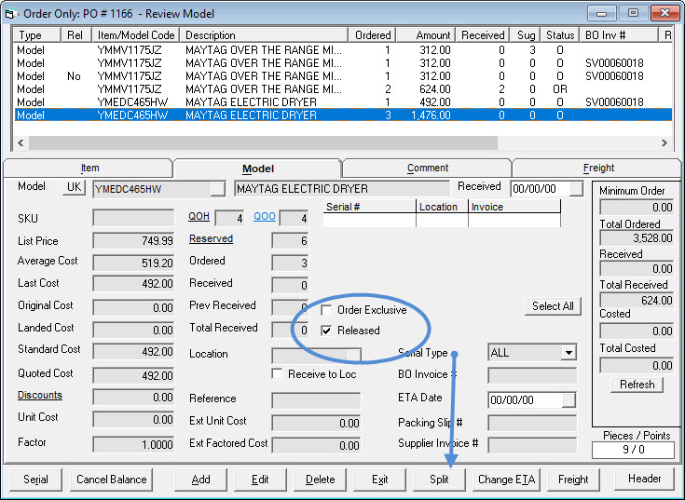Image resolution: width=685 pixels, height=500 pixels.
Task: Open the Model code lookup button
Action: (217, 189)
